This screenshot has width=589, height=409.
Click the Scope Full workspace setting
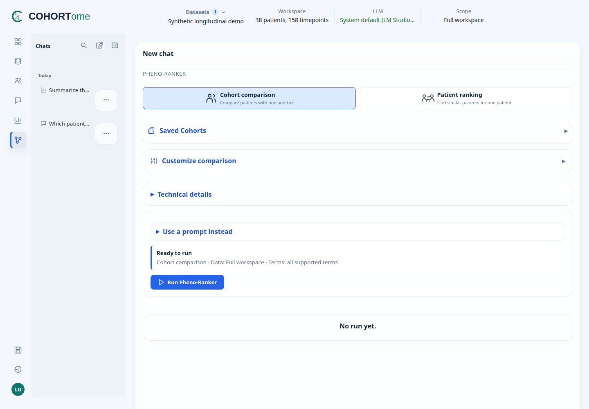(463, 16)
